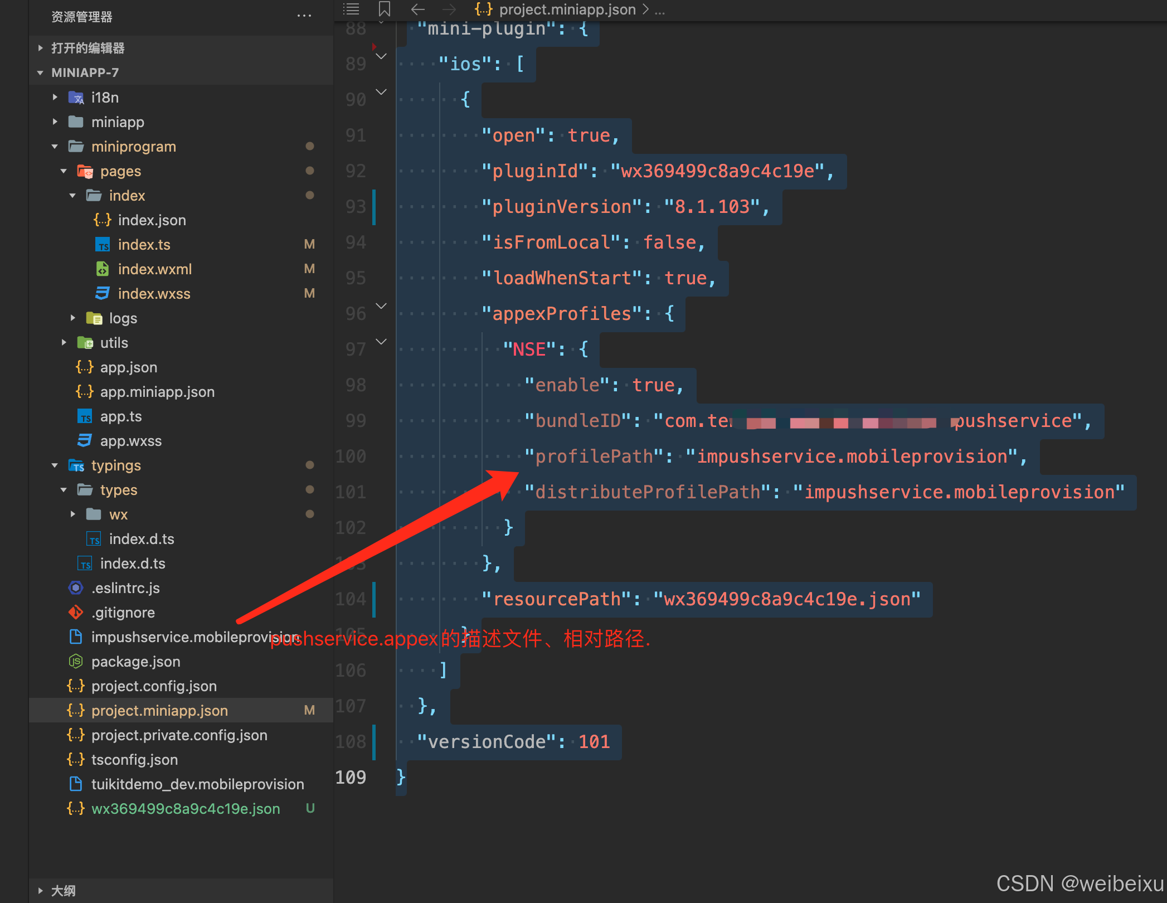Click the eslint icon of .eslintrc.js
The image size is (1167, 903).
click(x=76, y=588)
